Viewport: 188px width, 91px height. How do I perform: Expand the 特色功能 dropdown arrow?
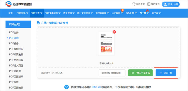click(x=136, y=13)
